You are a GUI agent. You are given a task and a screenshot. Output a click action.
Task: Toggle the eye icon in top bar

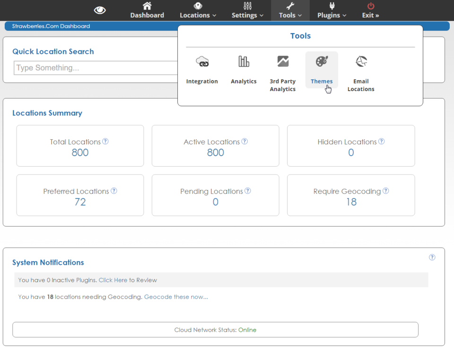pyautogui.click(x=100, y=10)
